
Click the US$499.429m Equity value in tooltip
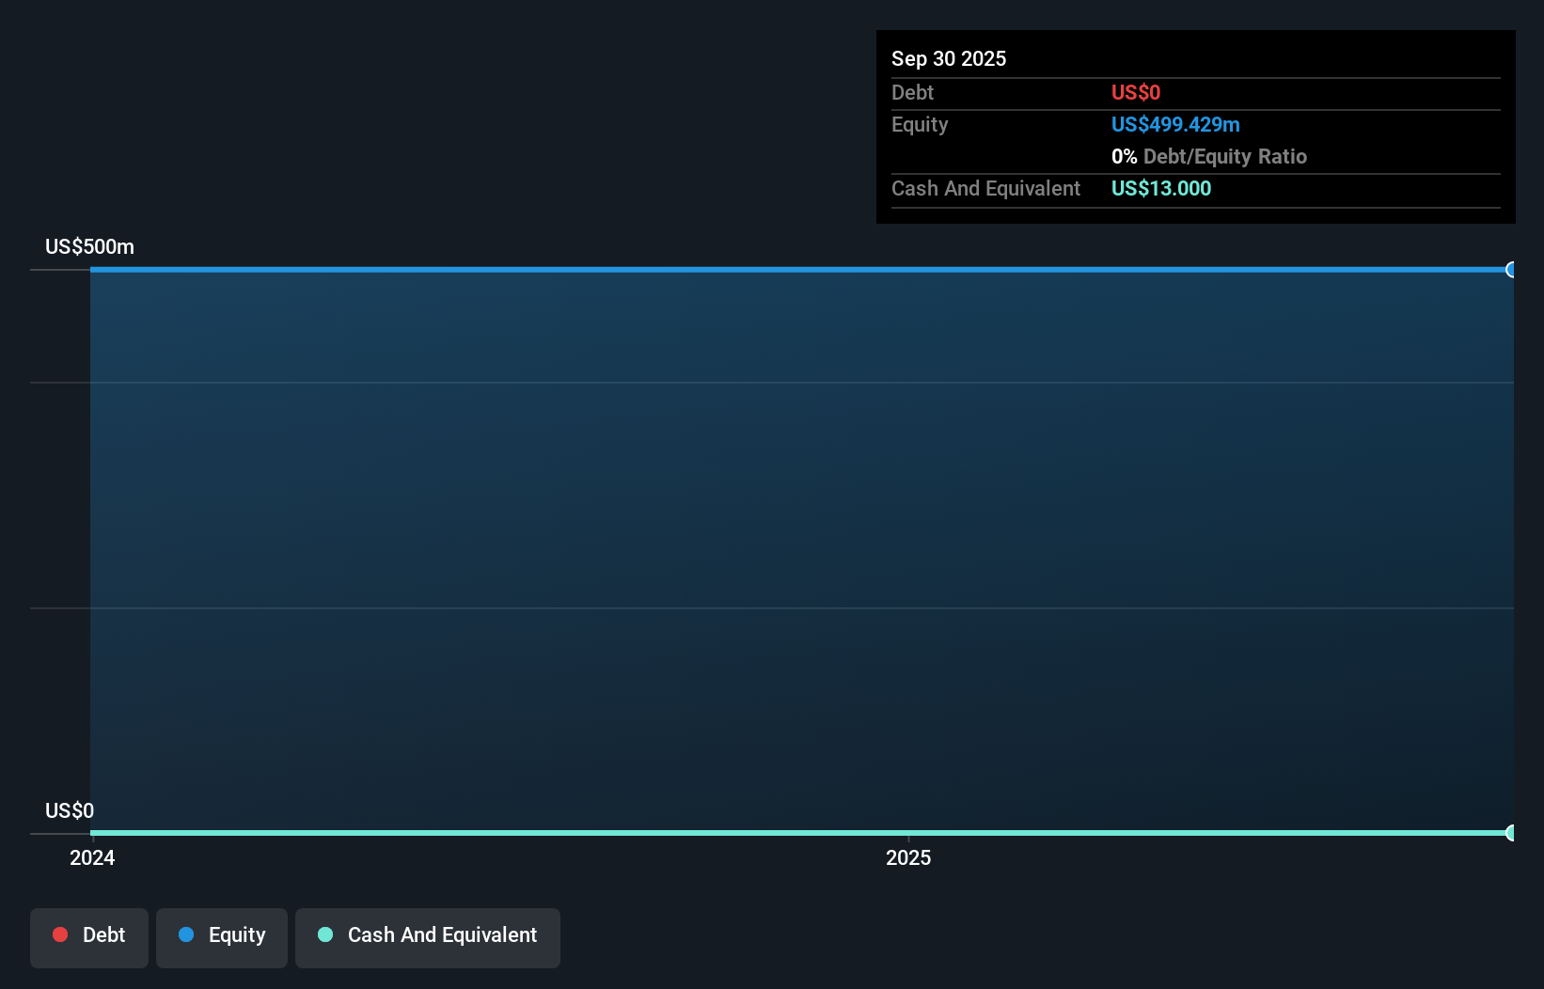tap(1175, 124)
